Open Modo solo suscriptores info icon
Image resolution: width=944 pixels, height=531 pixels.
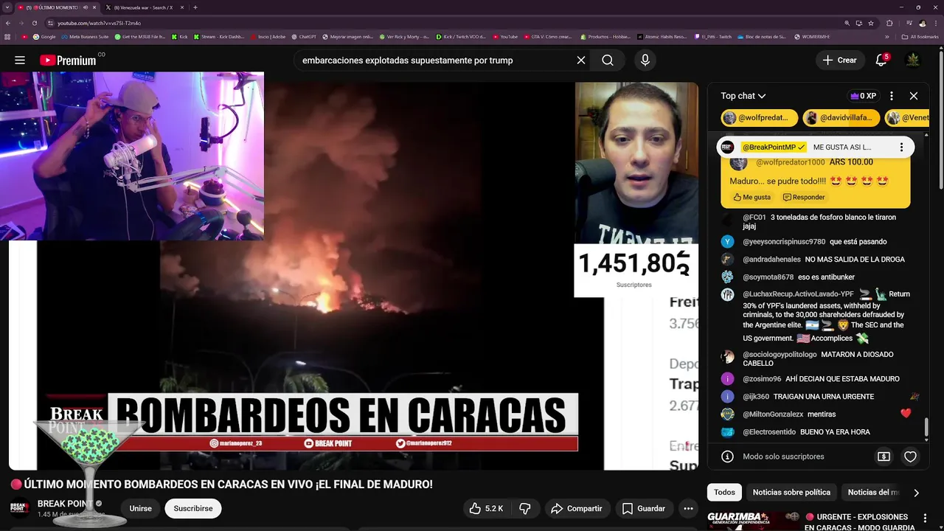pyautogui.click(x=727, y=457)
